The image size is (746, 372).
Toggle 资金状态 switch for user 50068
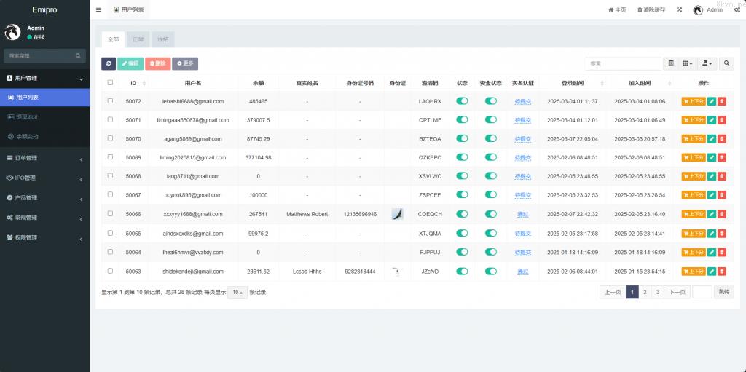490,176
